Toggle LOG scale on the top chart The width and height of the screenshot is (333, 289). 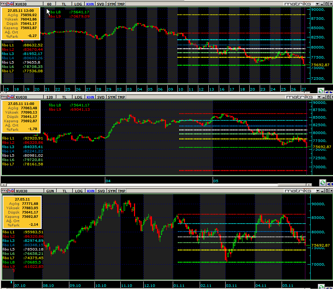point(78,4)
